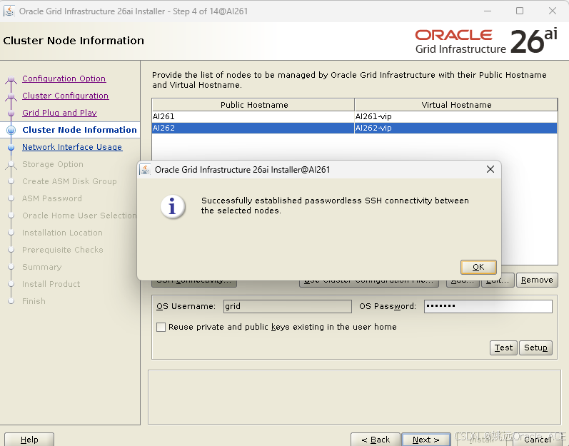Viewport: 569px width, 446px height.
Task: Click the Test SSH button
Action: click(503, 348)
